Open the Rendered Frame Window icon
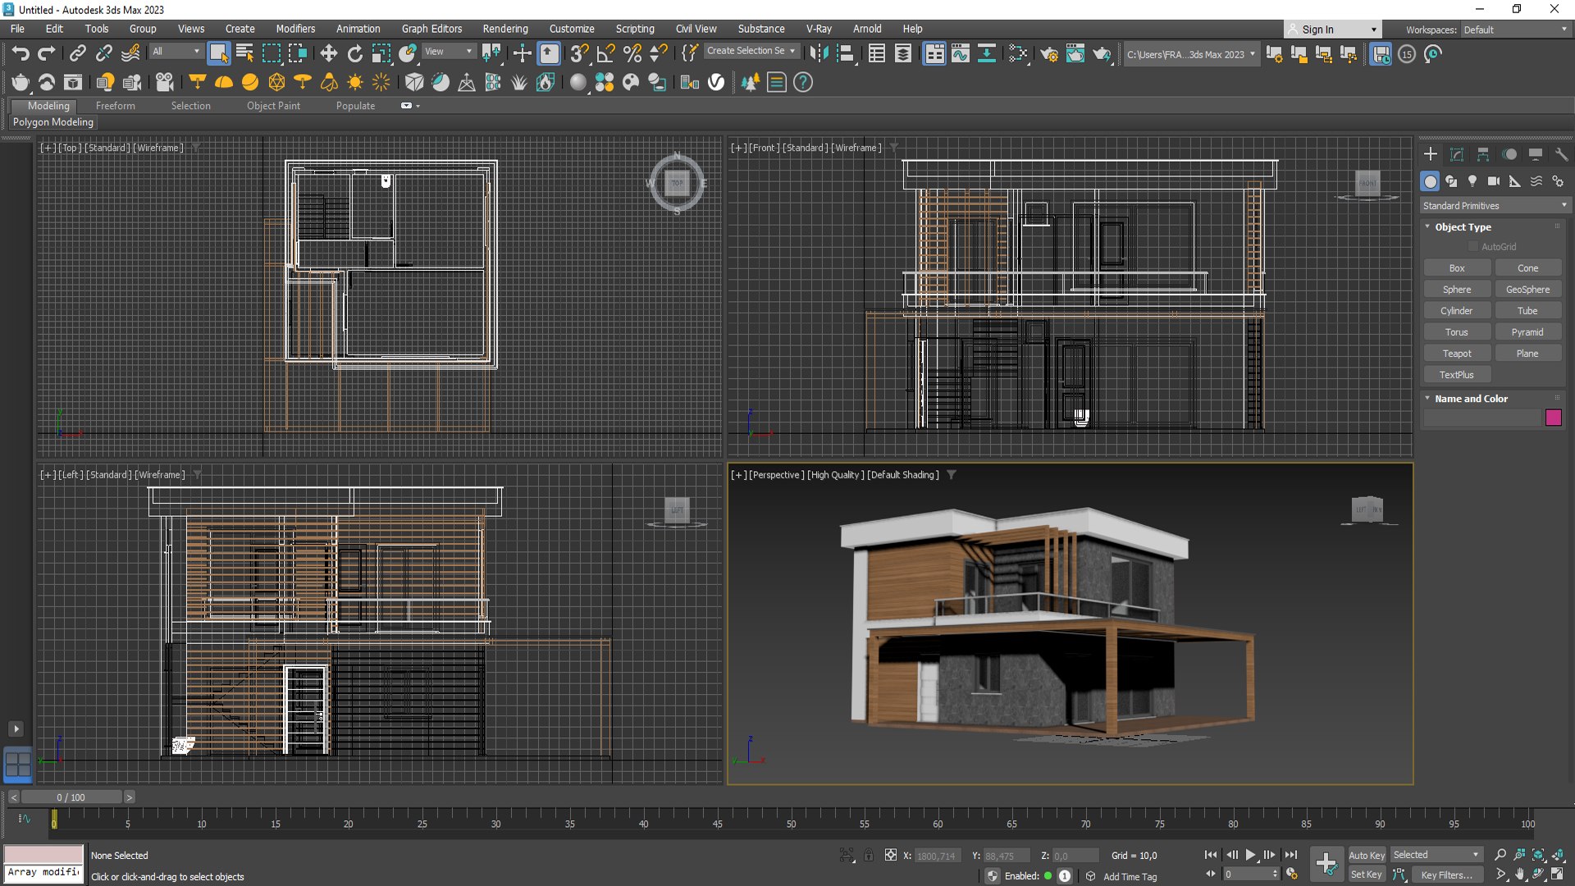This screenshot has width=1575, height=886. pyautogui.click(x=1075, y=54)
